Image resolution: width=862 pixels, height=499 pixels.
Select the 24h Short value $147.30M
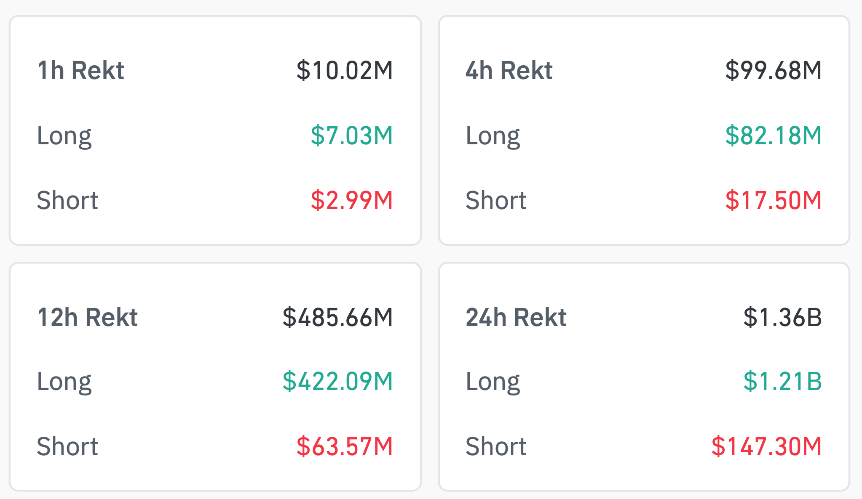[x=767, y=446]
